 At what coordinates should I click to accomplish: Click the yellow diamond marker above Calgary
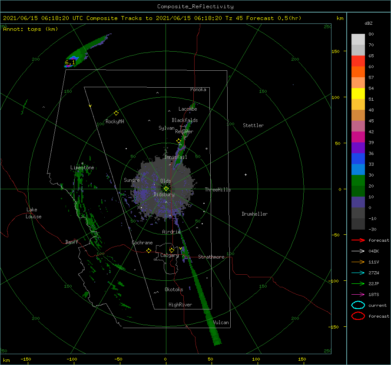(172, 250)
